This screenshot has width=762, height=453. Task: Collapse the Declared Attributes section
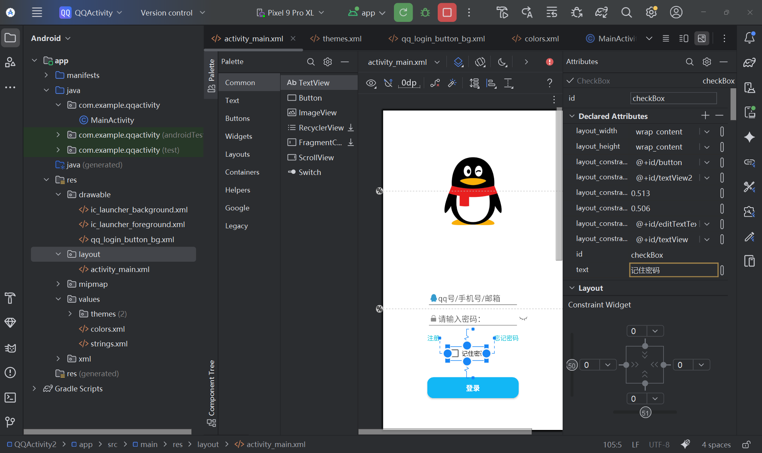point(572,116)
